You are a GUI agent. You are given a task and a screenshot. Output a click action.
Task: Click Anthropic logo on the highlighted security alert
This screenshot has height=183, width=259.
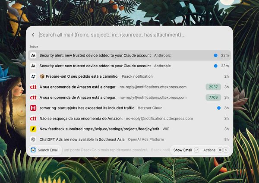(x=33, y=56)
